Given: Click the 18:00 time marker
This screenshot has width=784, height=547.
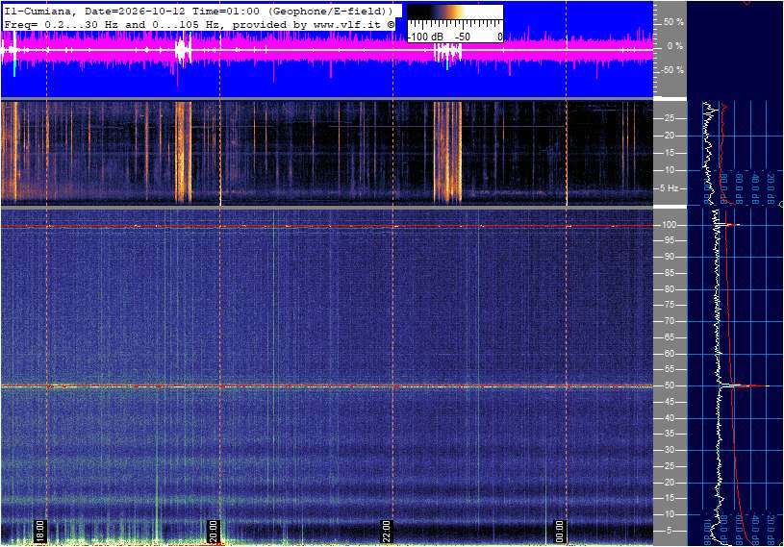Looking at the screenshot, I should pos(40,531).
